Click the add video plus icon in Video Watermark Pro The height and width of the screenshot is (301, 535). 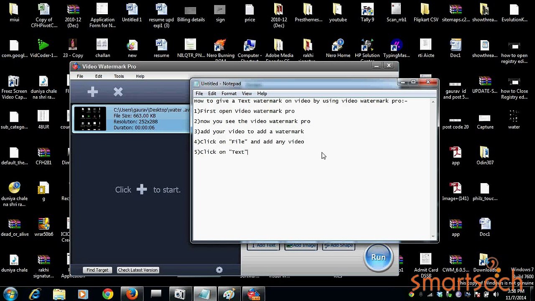(x=93, y=92)
